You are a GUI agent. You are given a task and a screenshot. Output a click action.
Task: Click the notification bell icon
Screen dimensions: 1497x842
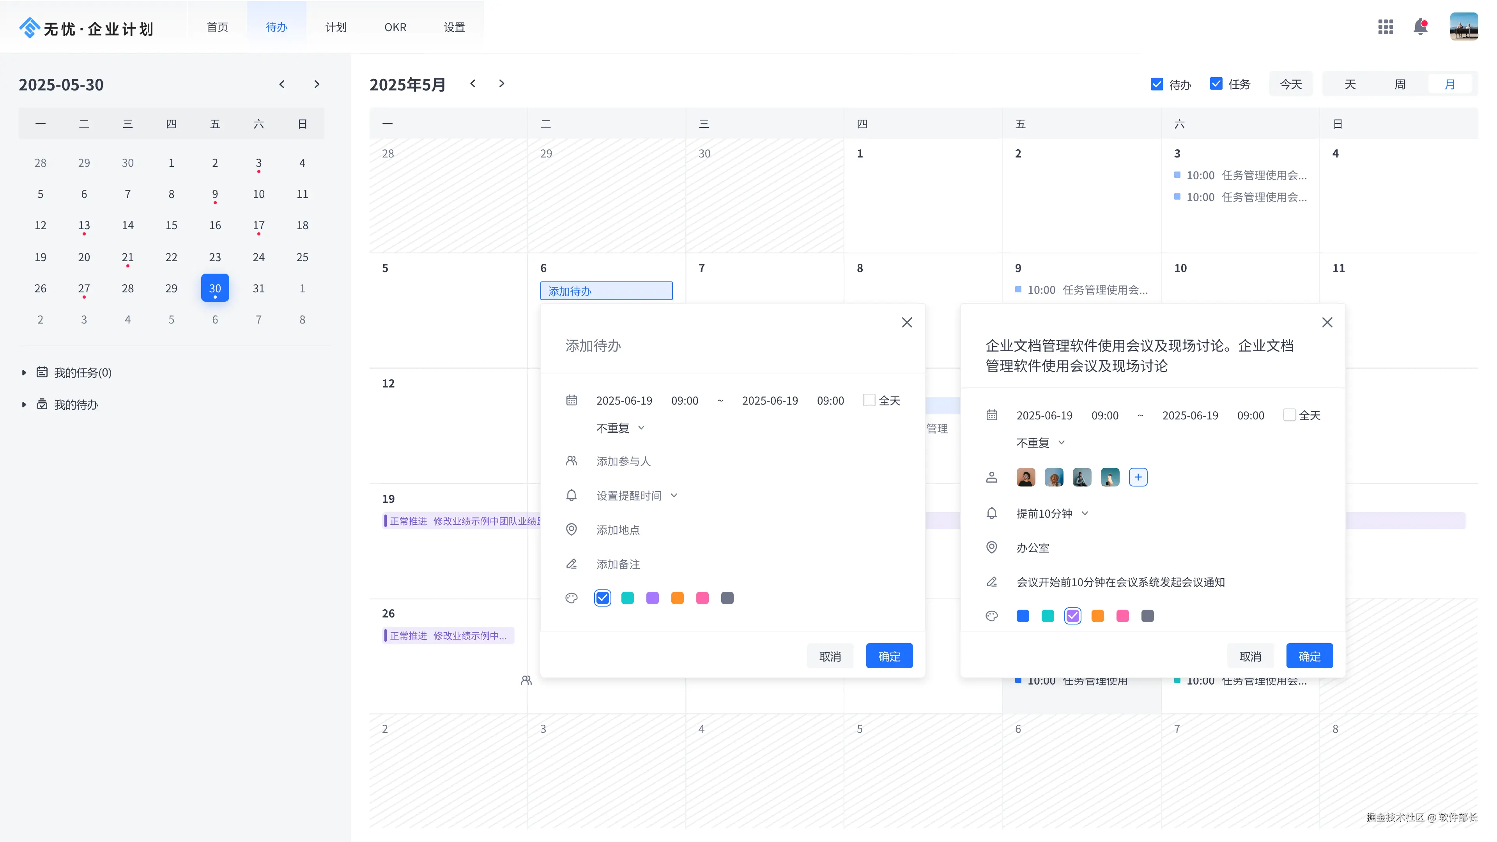pyautogui.click(x=1420, y=27)
